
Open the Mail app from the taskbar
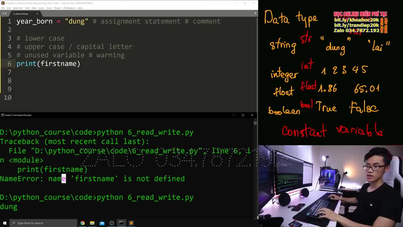point(102,223)
